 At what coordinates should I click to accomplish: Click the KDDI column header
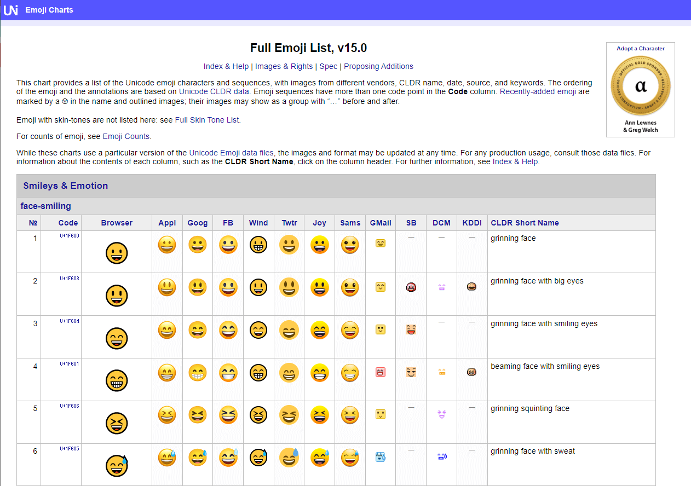coord(471,223)
